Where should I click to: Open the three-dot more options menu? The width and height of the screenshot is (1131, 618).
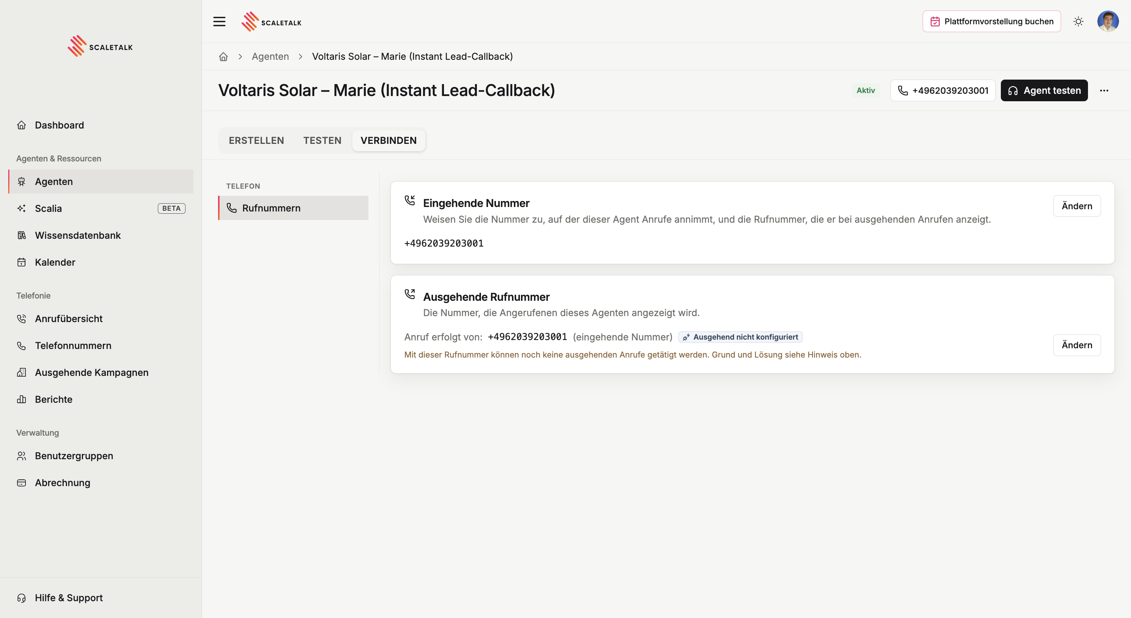point(1104,90)
